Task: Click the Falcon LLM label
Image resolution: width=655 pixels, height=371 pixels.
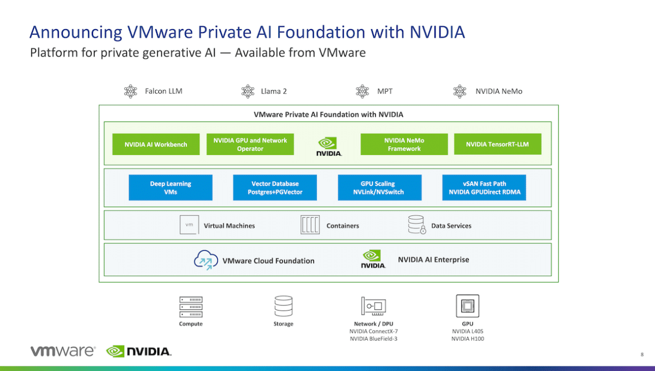Action: 163,91
